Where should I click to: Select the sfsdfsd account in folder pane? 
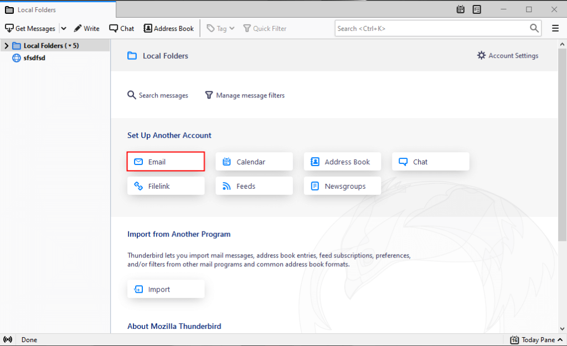click(55, 58)
